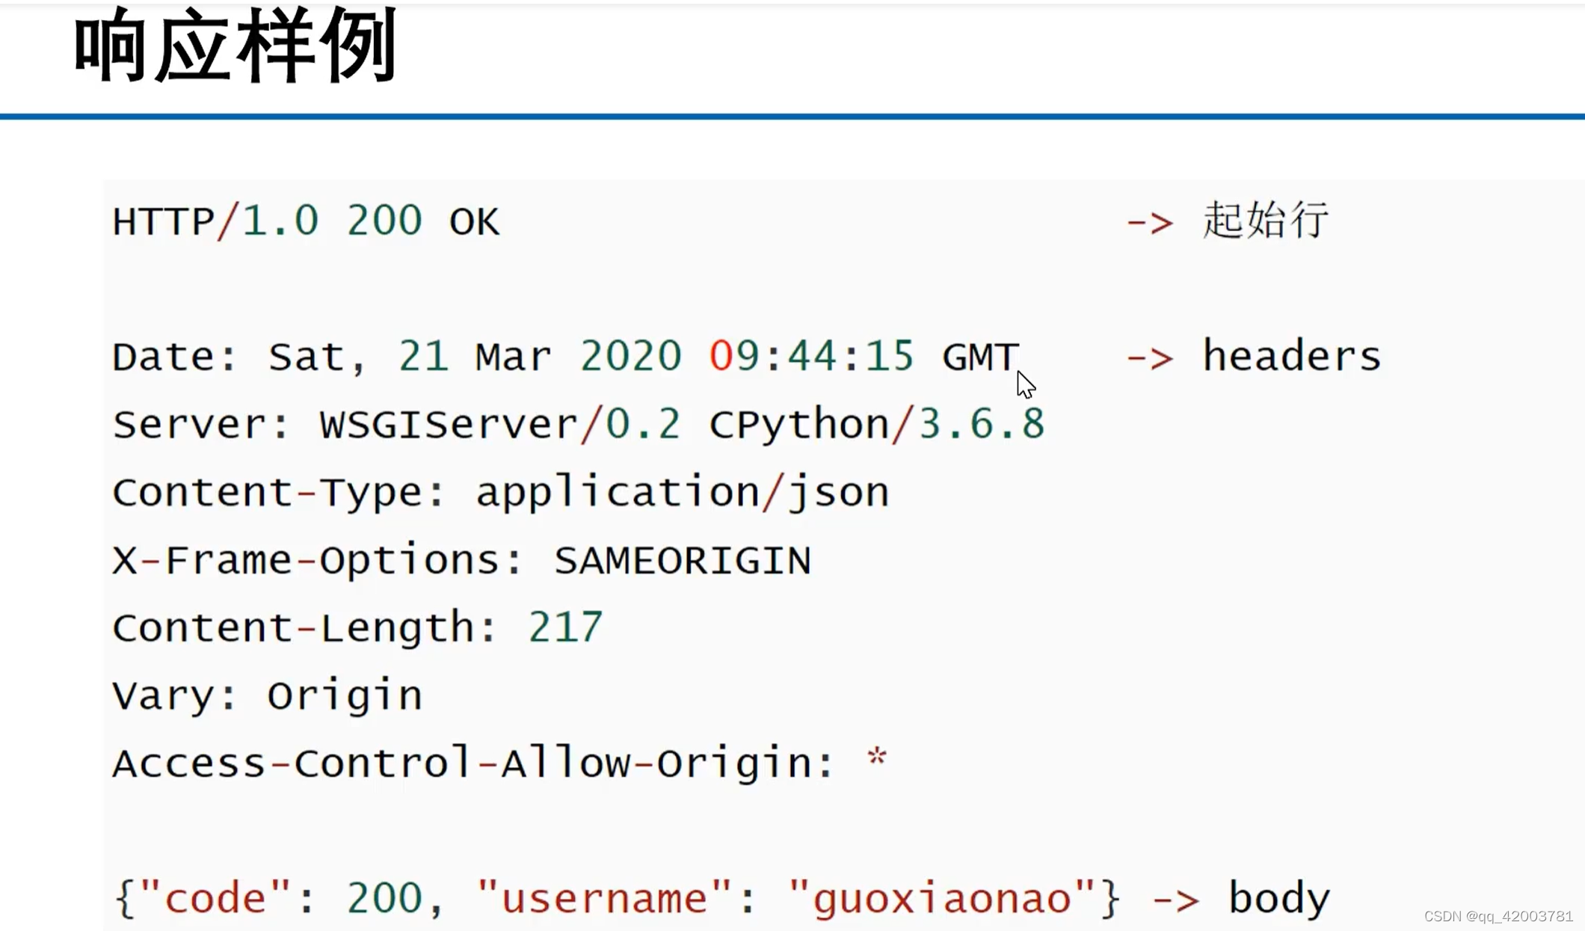This screenshot has height=931, width=1585.
Task: Click the 起始行 annotation label
Action: [x=1265, y=221]
